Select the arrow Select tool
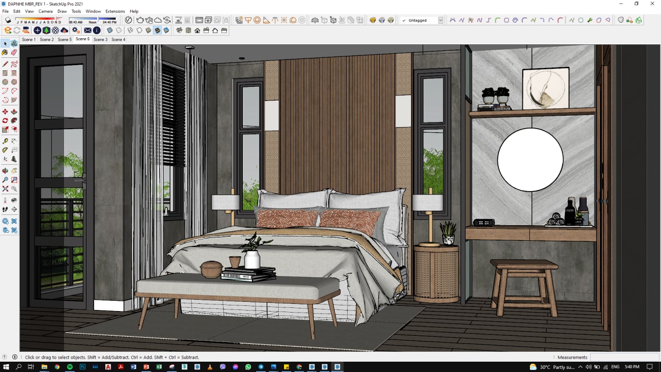This screenshot has height=372, width=661. pyautogui.click(x=4, y=43)
